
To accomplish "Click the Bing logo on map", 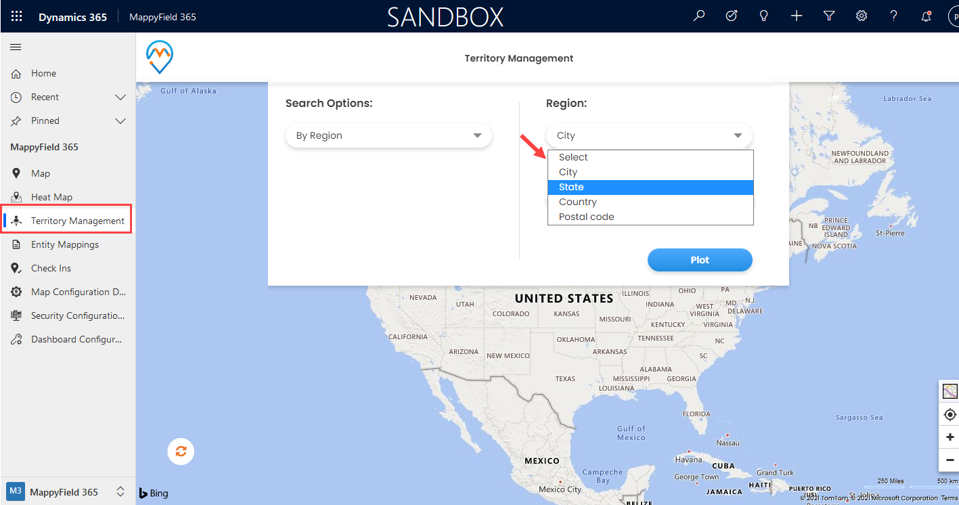I will (x=154, y=493).
